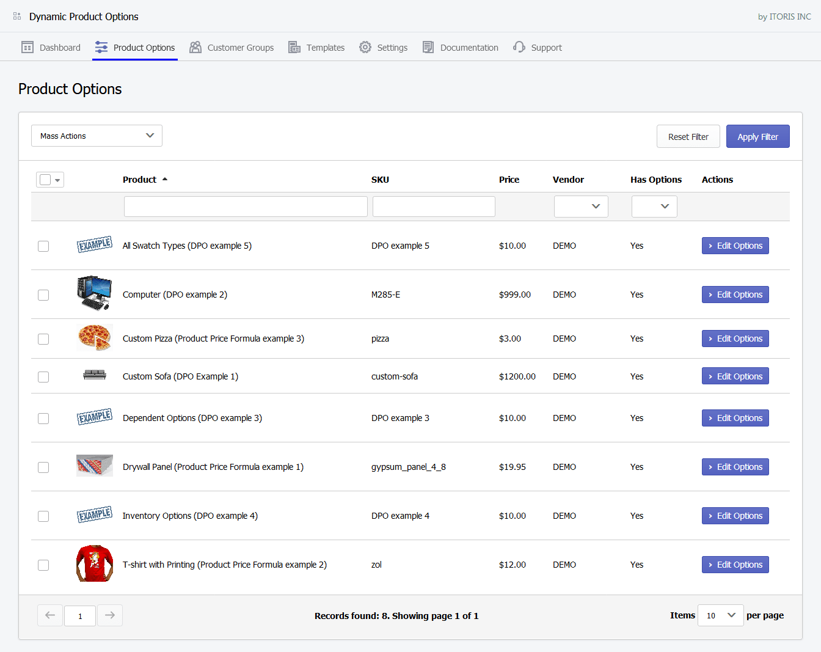Click the Has Options column header
Viewport: 821px width, 652px height.
656,180
